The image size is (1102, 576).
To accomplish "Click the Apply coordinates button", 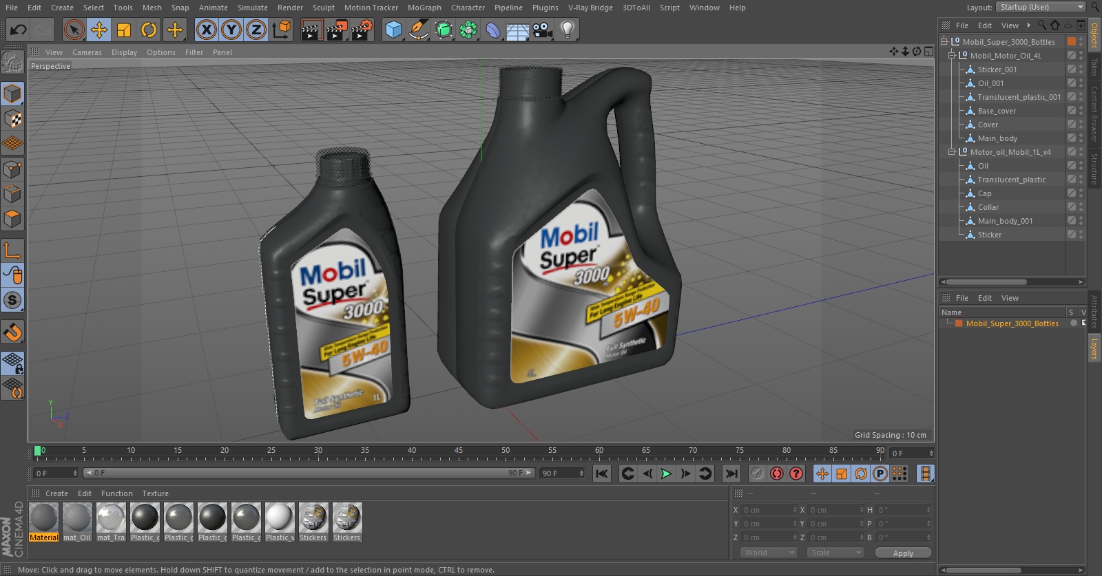I will click(903, 553).
